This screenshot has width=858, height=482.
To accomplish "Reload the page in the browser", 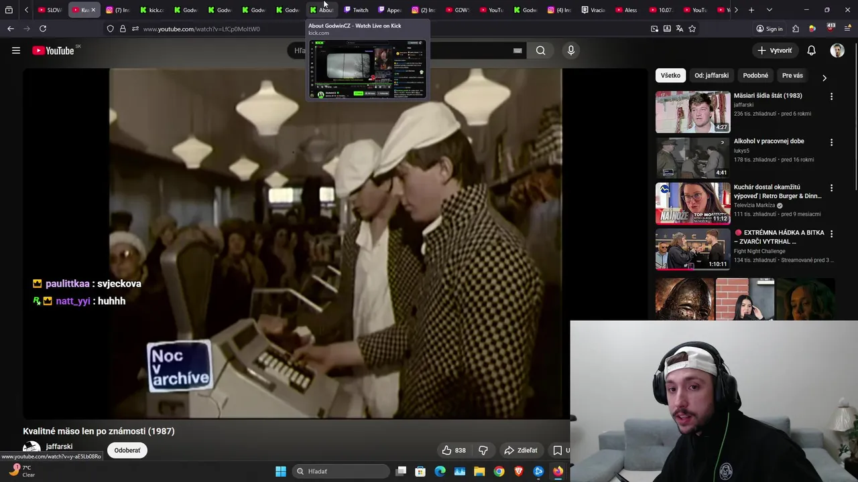I will 43,29.
